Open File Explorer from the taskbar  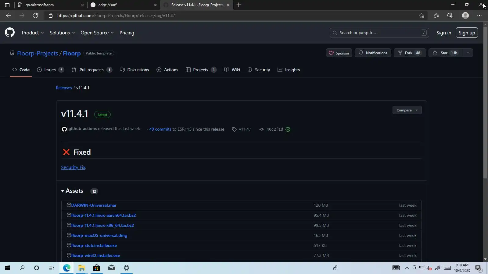[81, 268]
